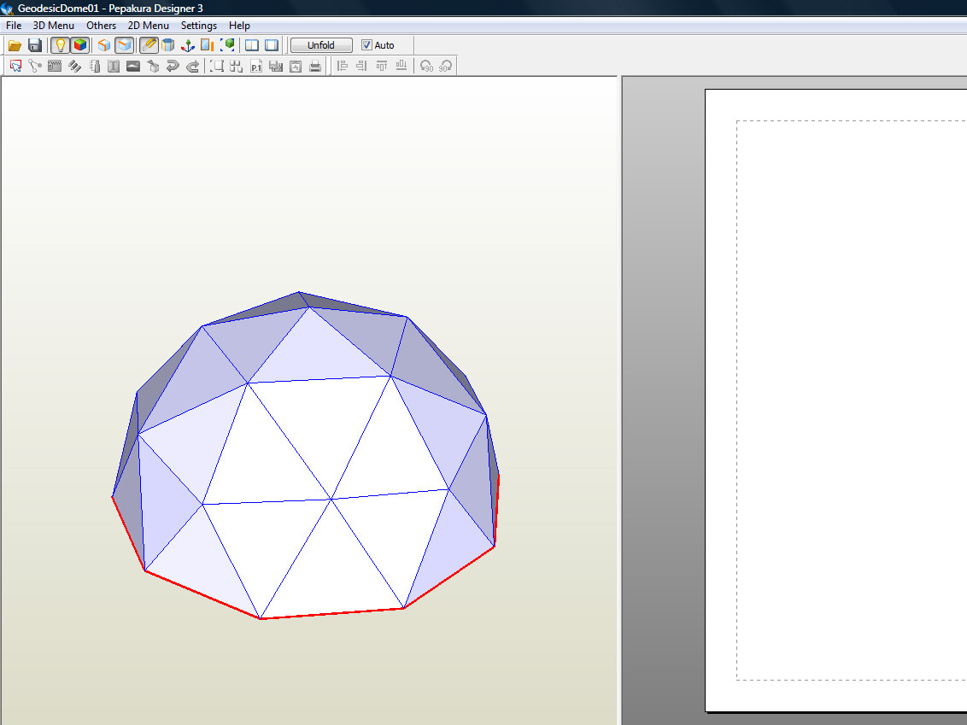This screenshot has width=967, height=725.
Task: Click the ruler measure tool icon
Action: click(95, 66)
